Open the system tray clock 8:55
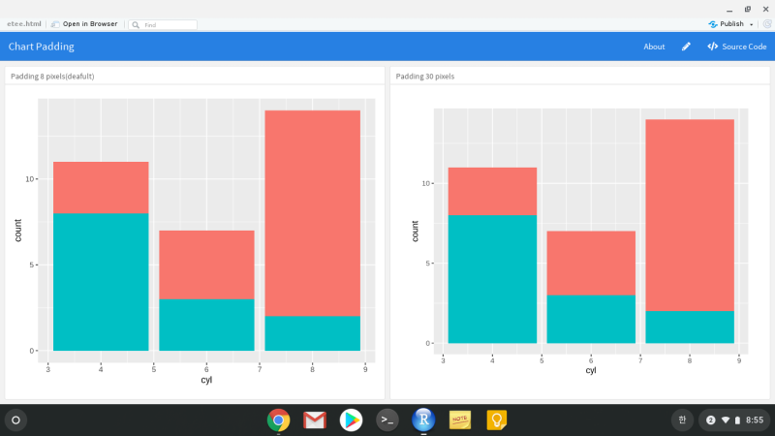Image resolution: width=775 pixels, height=436 pixels. pyautogui.click(x=755, y=420)
